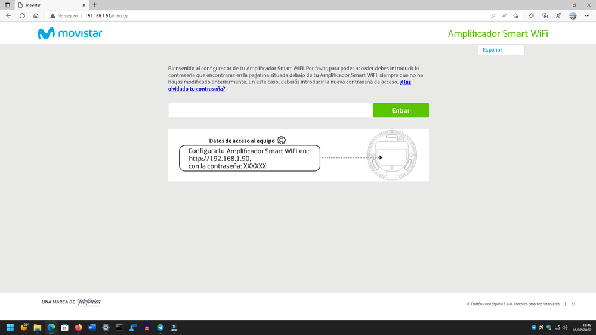The image size is (596, 335).
Task: Open the browser home page button
Action: click(x=36, y=16)
